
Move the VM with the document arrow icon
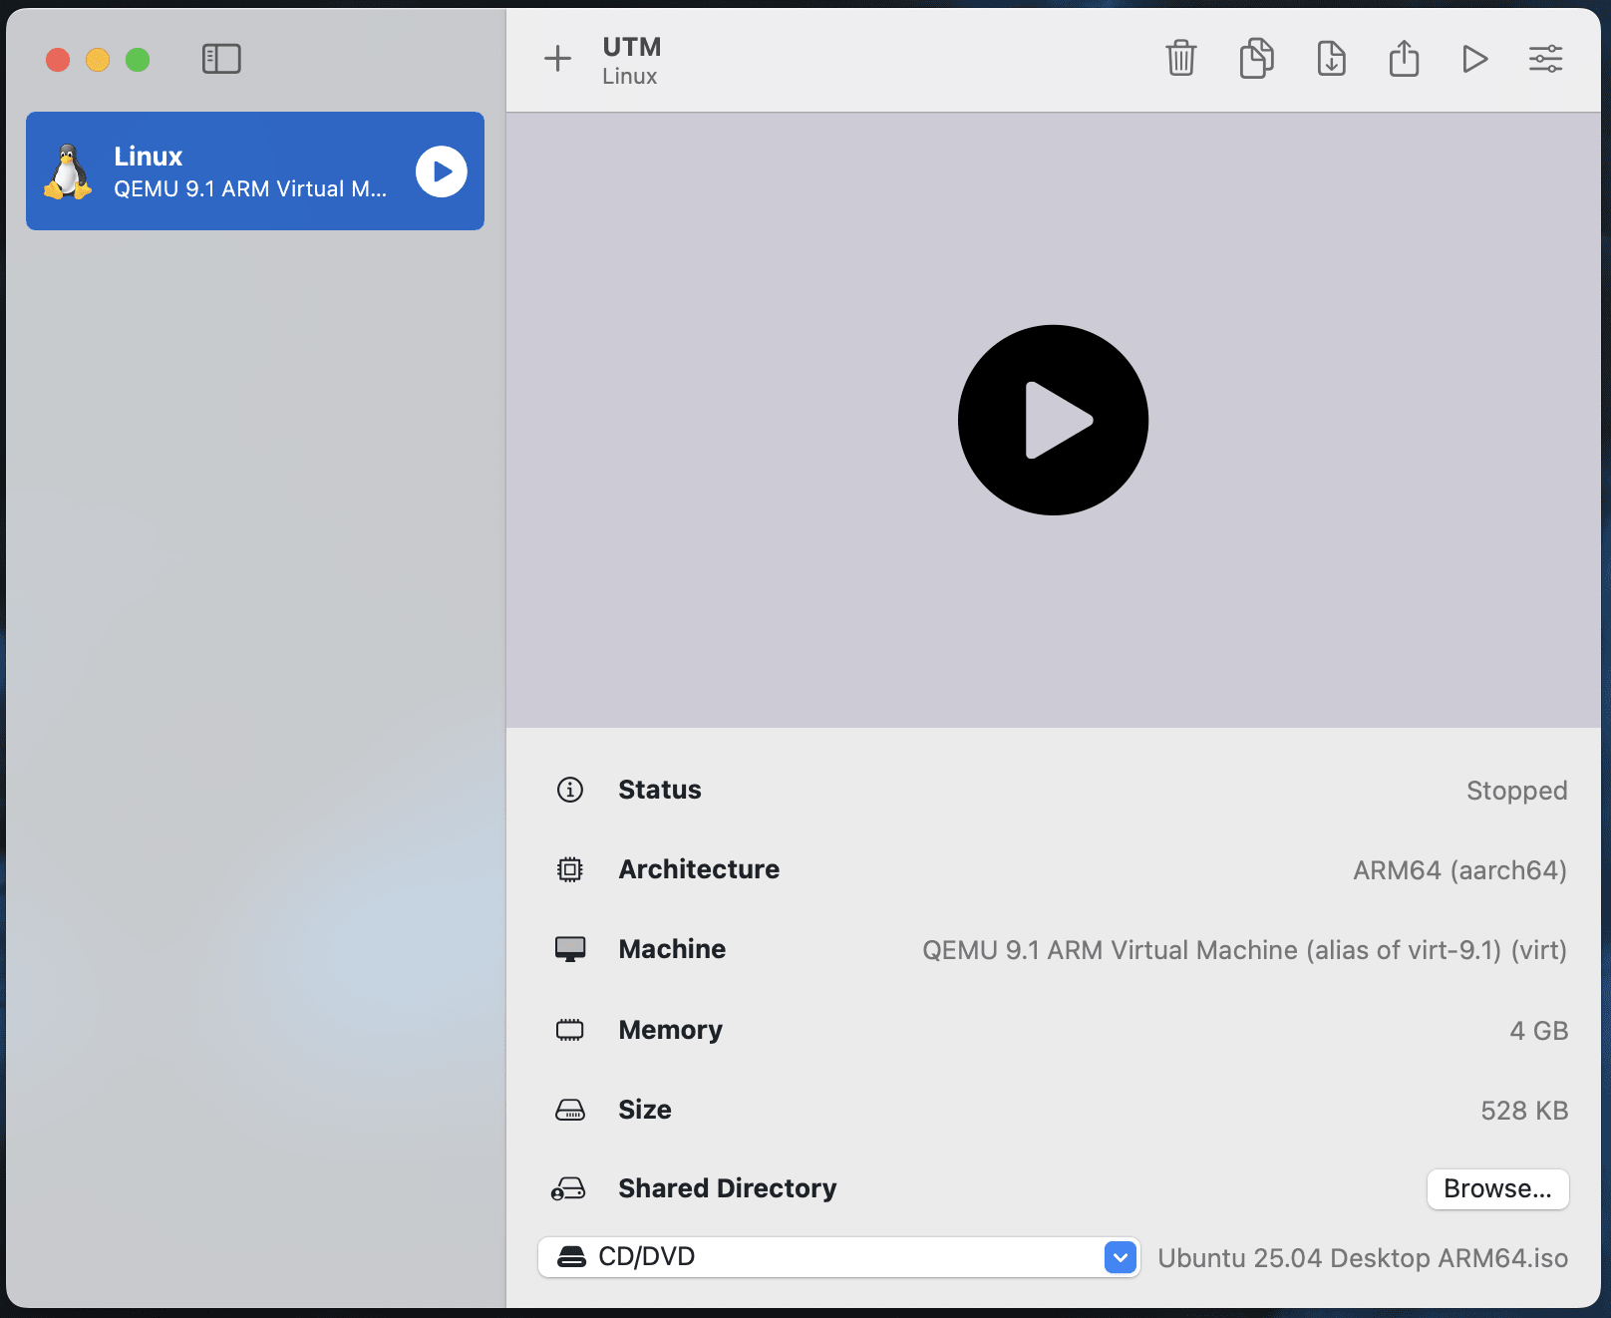[1331, 59]
